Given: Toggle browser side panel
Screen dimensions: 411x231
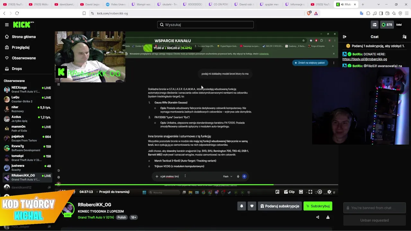Looking at the screenshot, I should 381,13.
